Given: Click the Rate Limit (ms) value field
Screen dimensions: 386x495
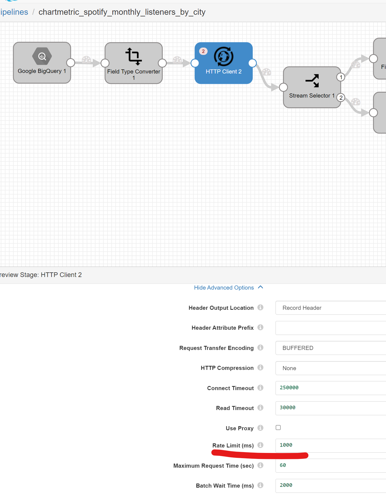Looking at the screenshot, I should [x=331, y=446].
